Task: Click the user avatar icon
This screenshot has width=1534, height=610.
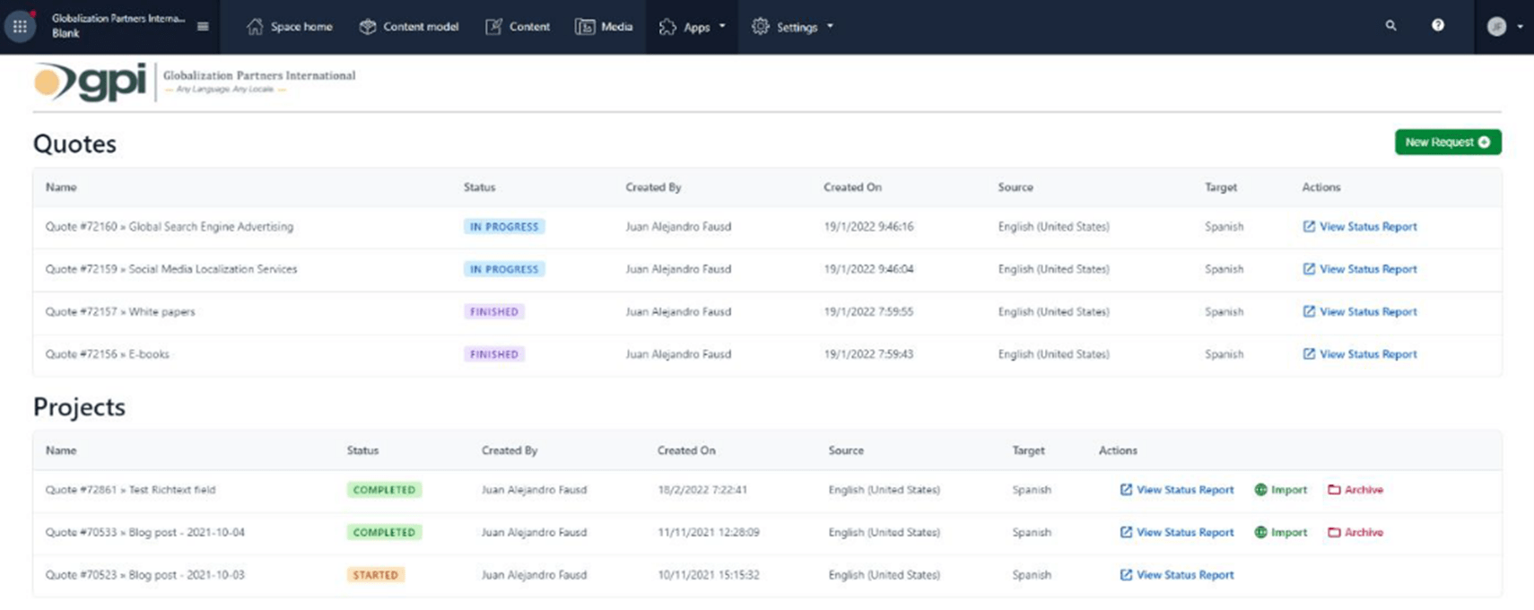Action: coord(1496,27)
